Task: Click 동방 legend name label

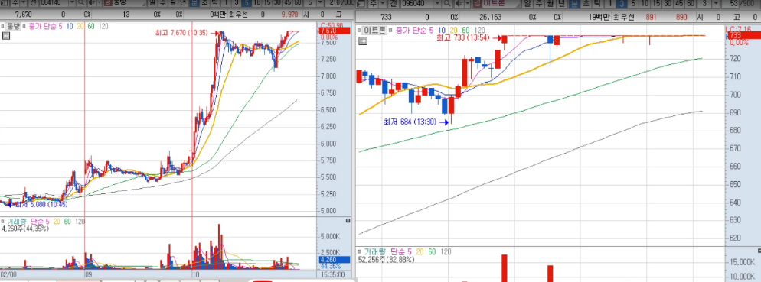Action: tap(13, 26)
